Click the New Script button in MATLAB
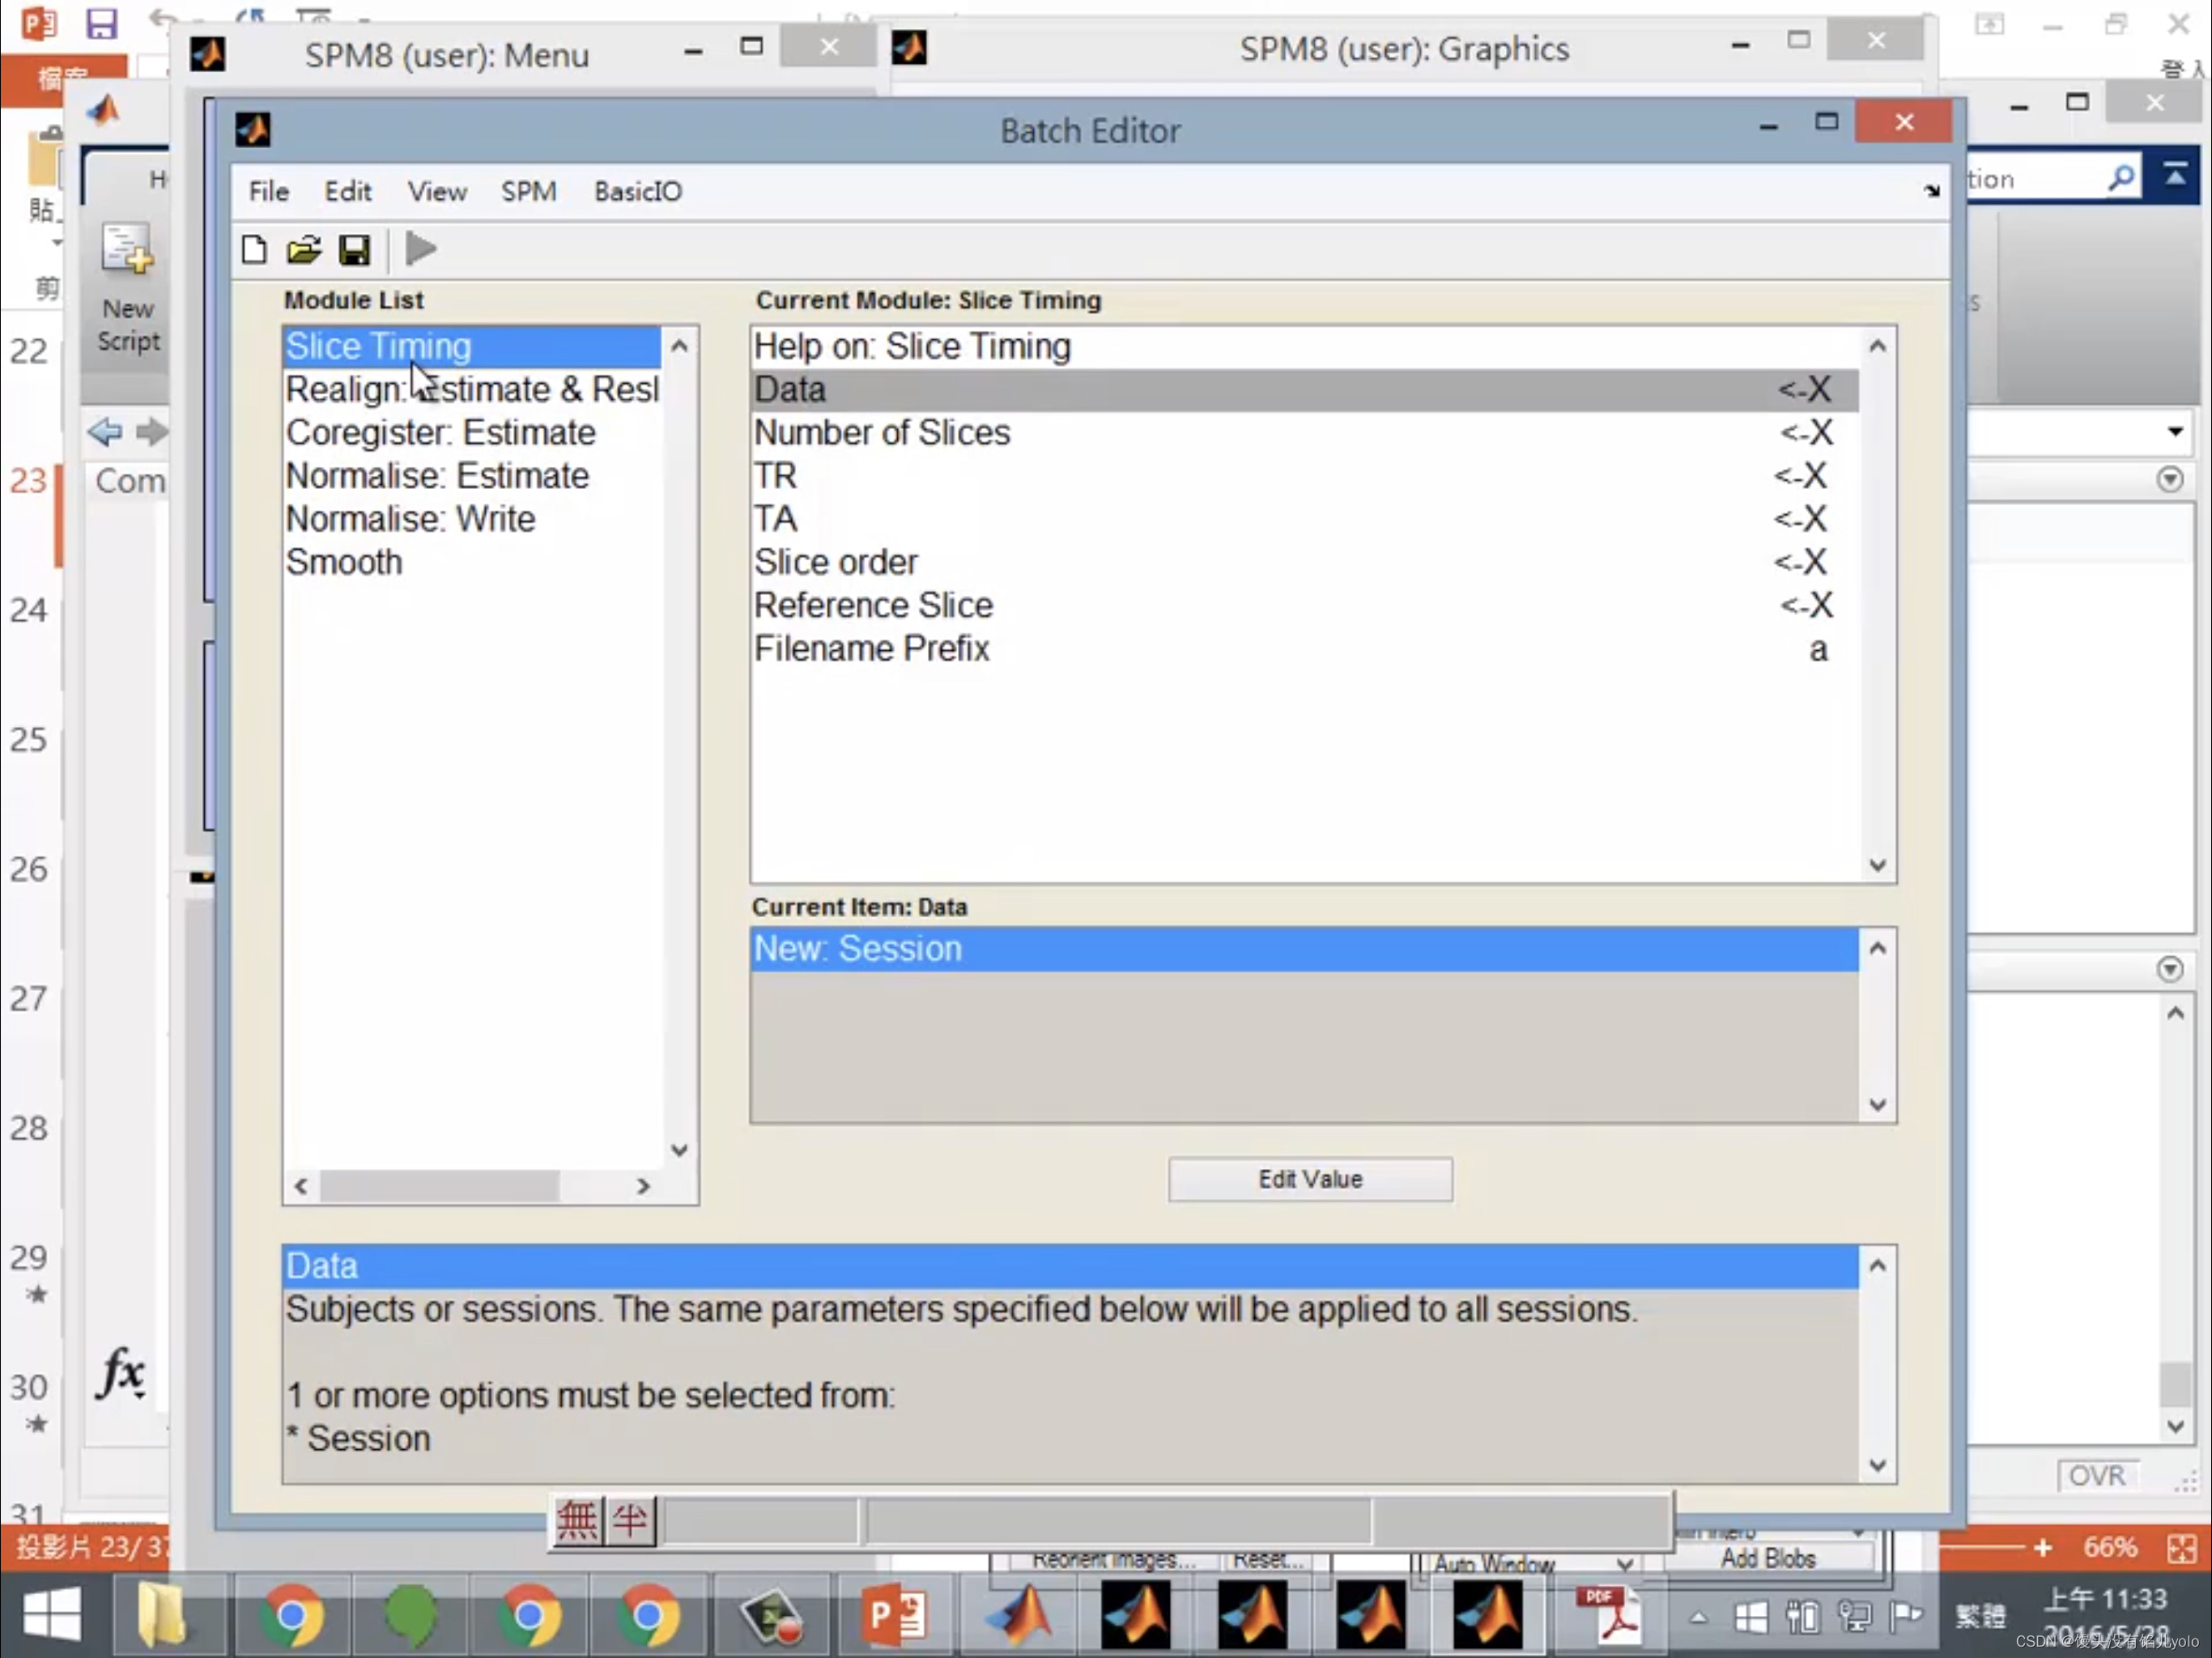Image resolution: width=2212 pixels, height=1658 pixels. click(x=128, y=288)
